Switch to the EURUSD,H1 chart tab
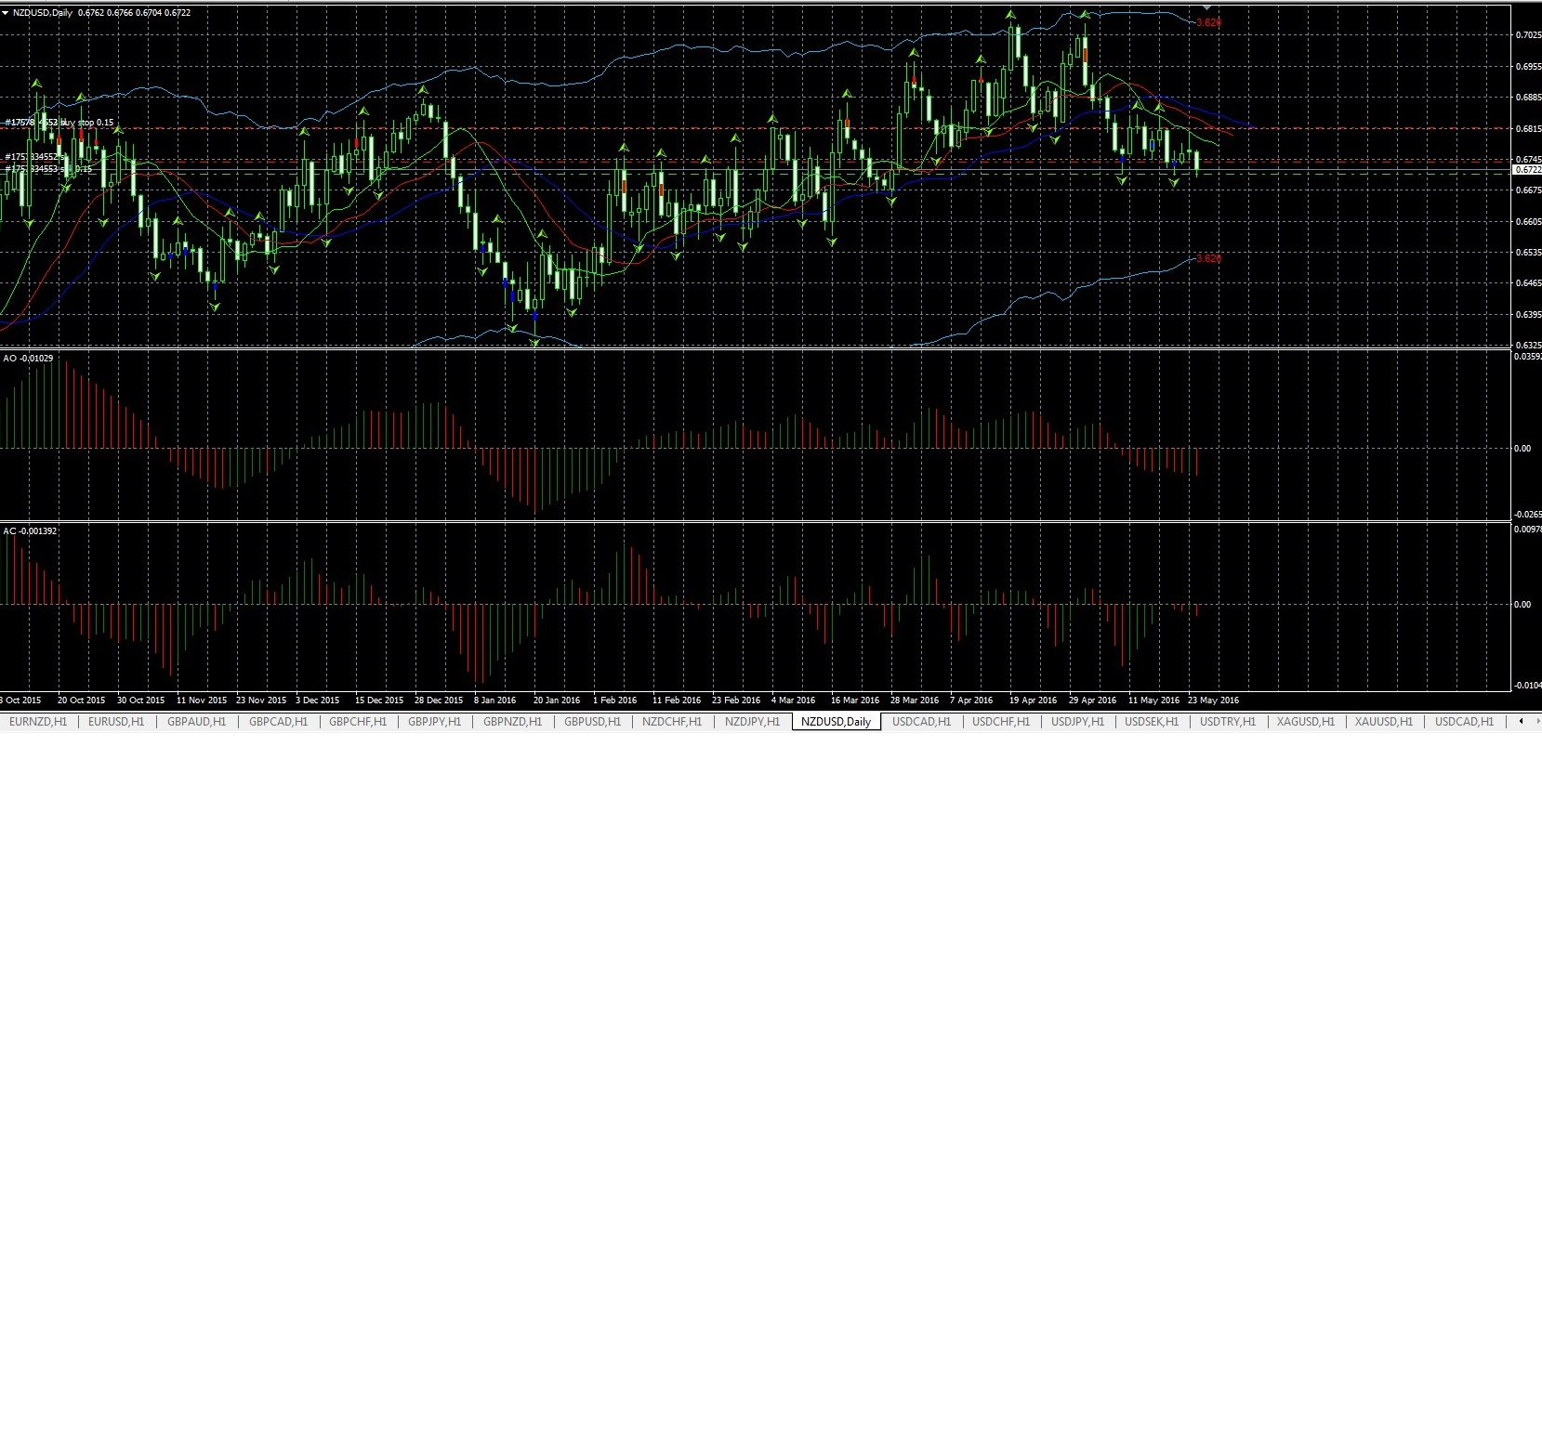This screenshot has height=1453, width=1542. tap(116, 722)
